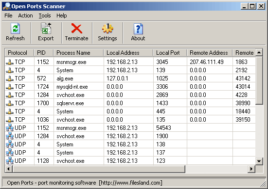Open the File menu
This screenshot has width=268, height=189.
click(x=8, y=16)
